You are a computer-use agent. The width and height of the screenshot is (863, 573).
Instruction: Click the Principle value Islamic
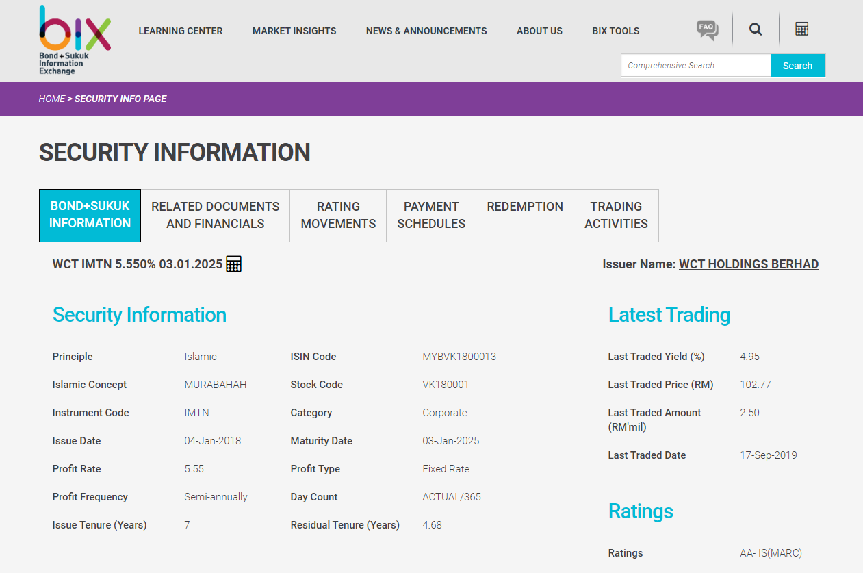[201, 357]
